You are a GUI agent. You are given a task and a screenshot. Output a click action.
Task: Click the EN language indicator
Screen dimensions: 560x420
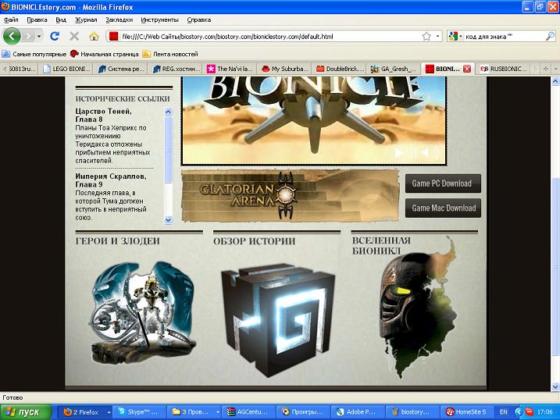(x=503, y=412)
